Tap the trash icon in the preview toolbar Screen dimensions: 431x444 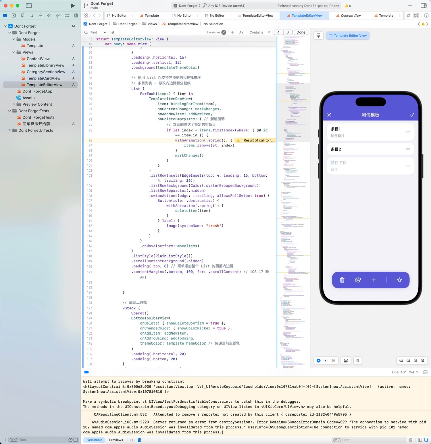tap(342, 280)
